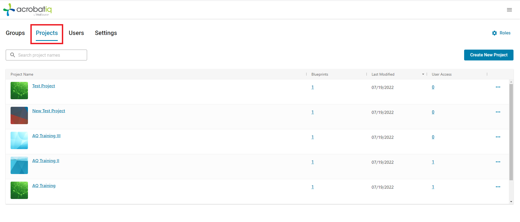Image resolution: width=520 pixels, height=222 pixels.
Task: Click the 07/19/2022 date for AQ Training II
Action: point(382,162)
